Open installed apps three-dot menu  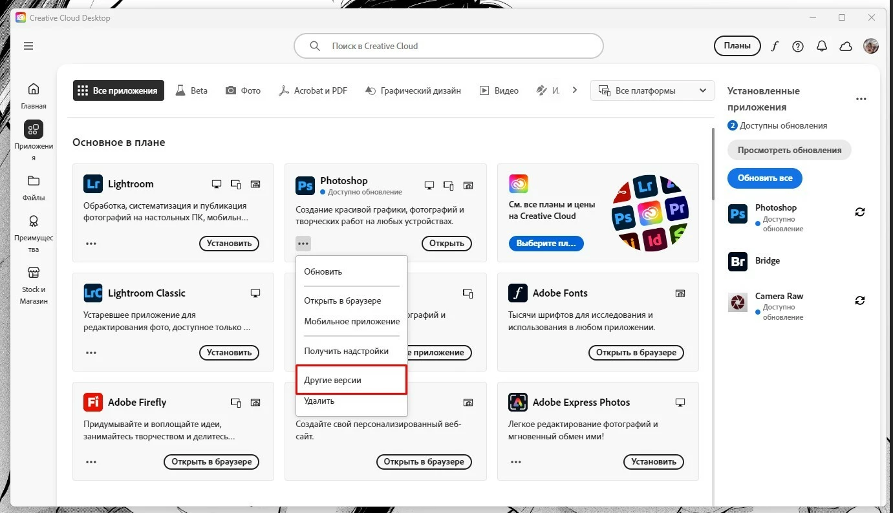click(x=861, y=99)
